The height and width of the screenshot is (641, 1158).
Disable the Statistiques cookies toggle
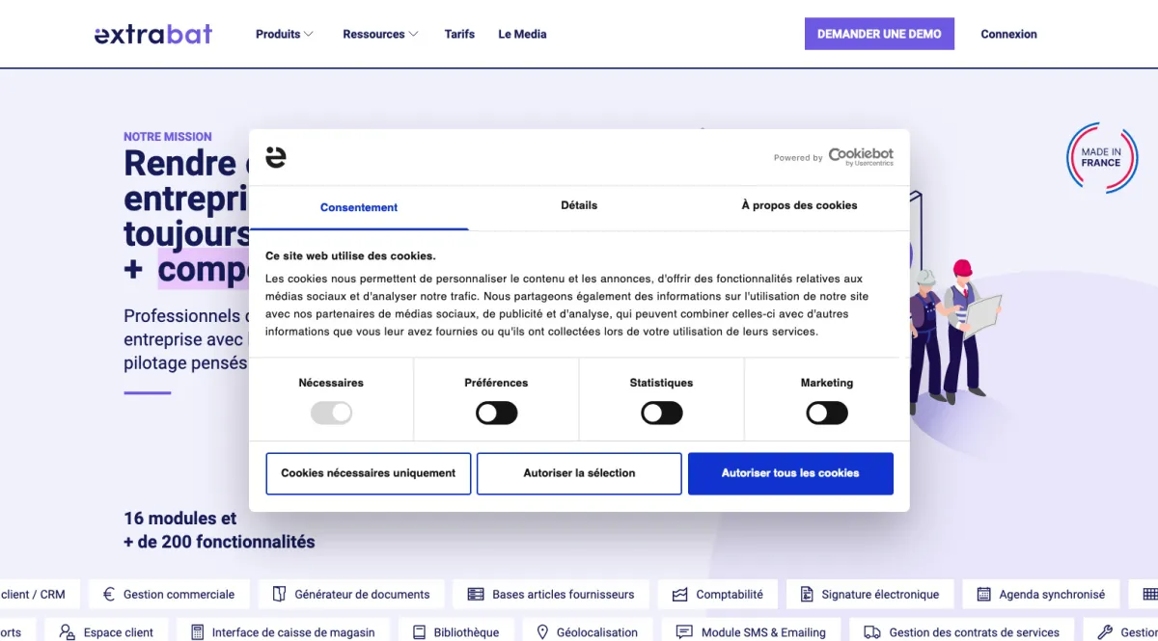point(661,413)
